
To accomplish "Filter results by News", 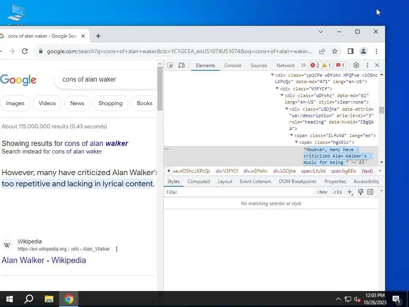I will coord(77,103).
